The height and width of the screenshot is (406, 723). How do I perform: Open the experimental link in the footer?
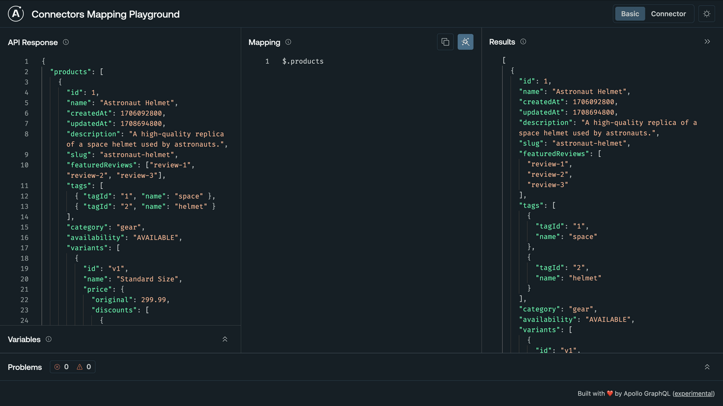click(693, 393)
